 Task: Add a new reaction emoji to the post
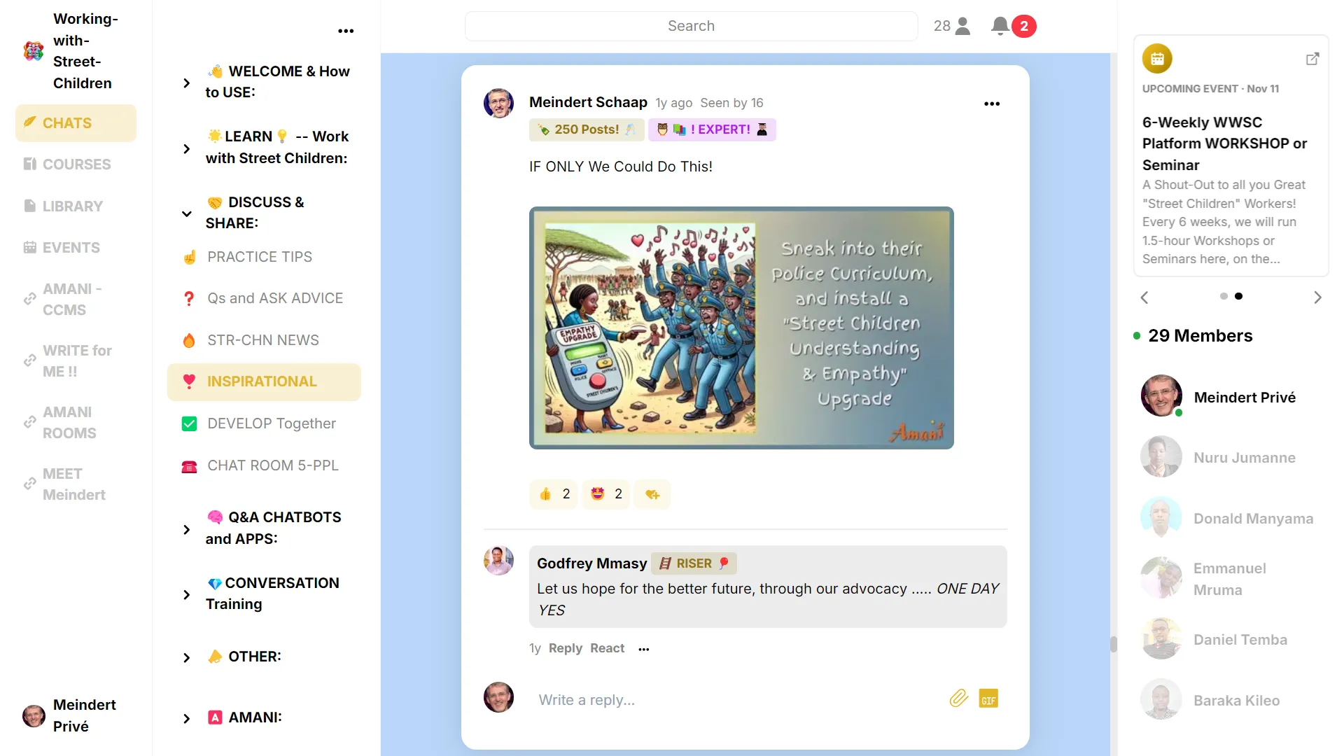pyautogui.click(x=652, y=494)
